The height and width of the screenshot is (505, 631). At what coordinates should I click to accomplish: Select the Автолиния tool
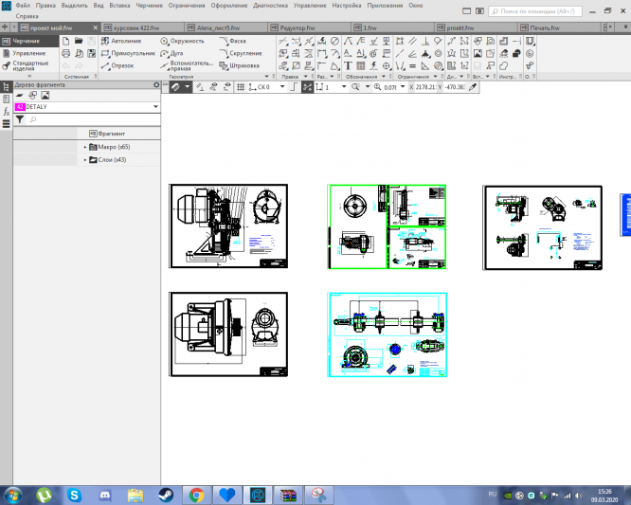(121, 41)
